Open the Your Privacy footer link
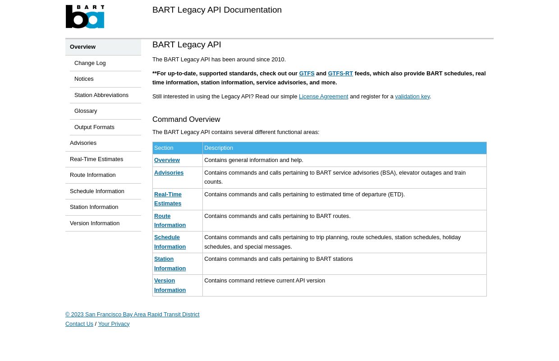 pyautogui.click(x=114, y=324)
